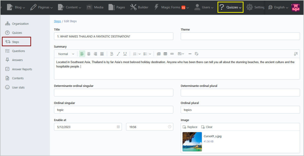Click into the Title input field

click(x=113, y=36)
